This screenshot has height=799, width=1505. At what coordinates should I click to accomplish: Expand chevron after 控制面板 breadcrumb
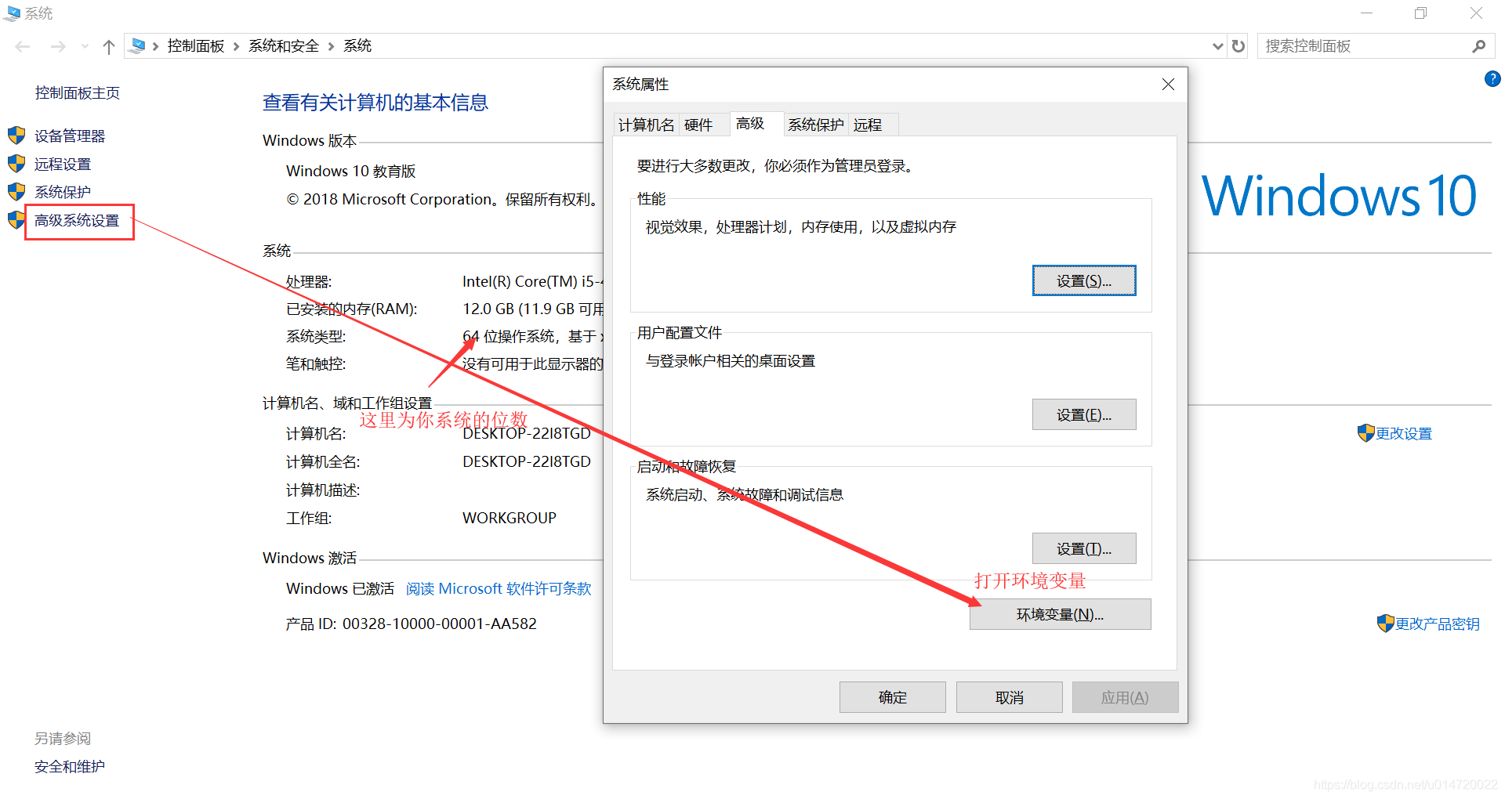click(x=236, y=46)
